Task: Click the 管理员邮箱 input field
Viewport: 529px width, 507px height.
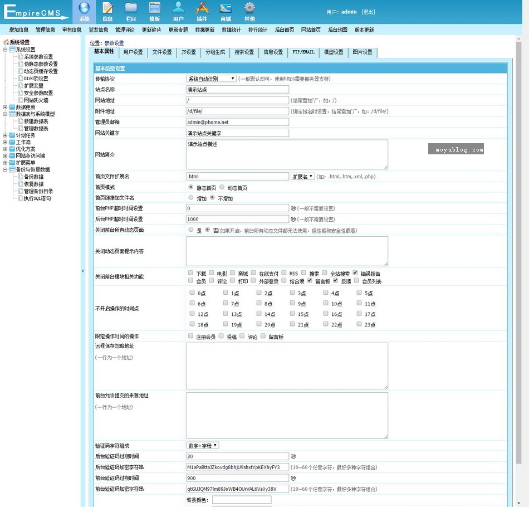Action: coord(238,122)
